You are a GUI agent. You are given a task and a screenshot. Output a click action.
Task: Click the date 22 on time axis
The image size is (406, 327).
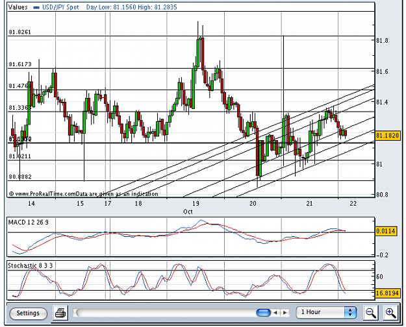point(353,204)
